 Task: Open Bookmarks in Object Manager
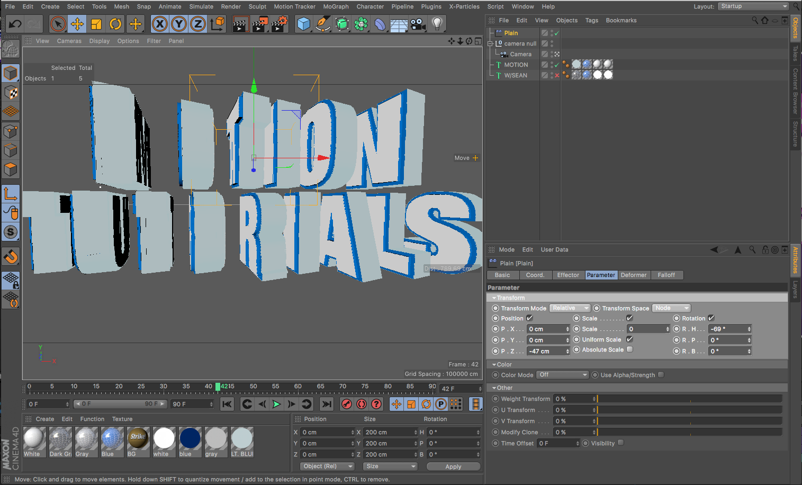tap(621, 20)
